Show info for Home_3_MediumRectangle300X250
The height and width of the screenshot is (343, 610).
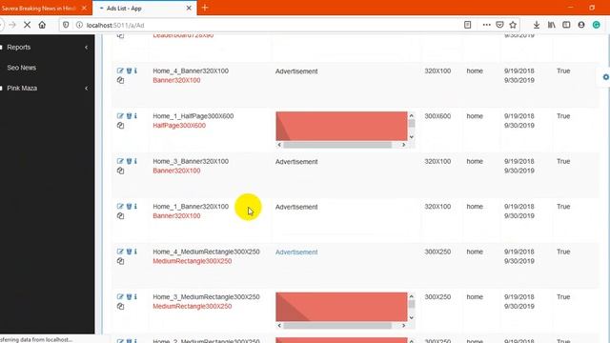[135, 296]
